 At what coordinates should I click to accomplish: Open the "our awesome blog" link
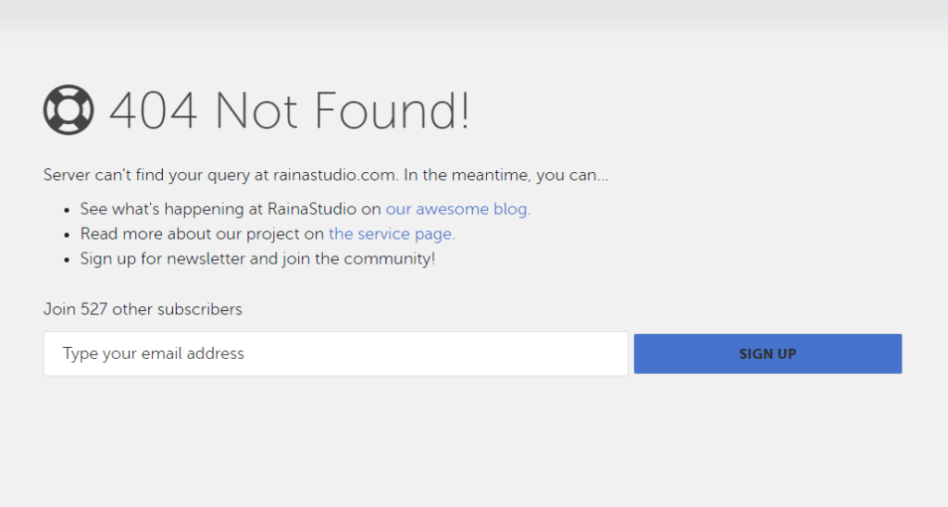[458, 209]
